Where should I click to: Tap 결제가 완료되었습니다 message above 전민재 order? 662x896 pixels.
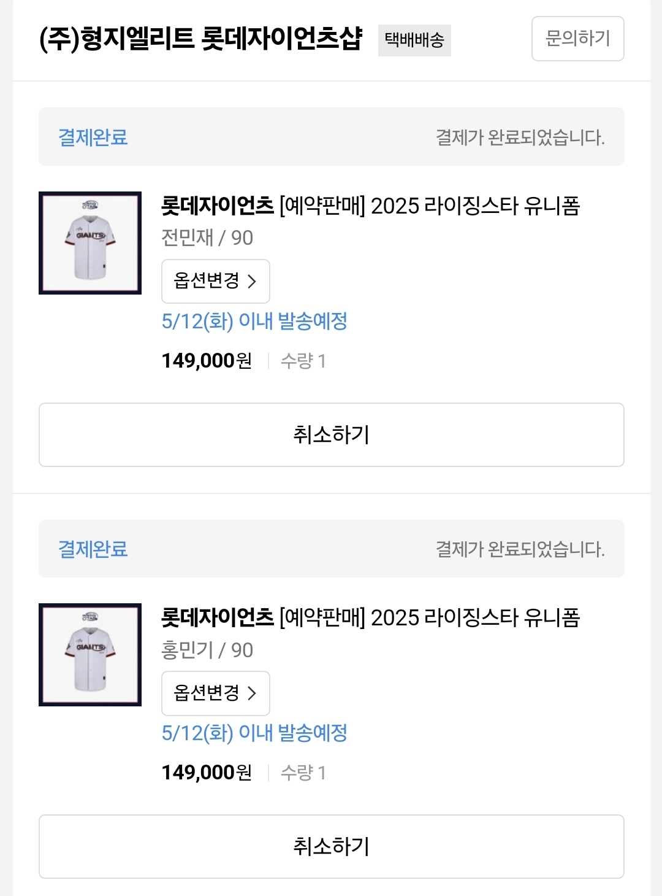click(x=520, y=137)
